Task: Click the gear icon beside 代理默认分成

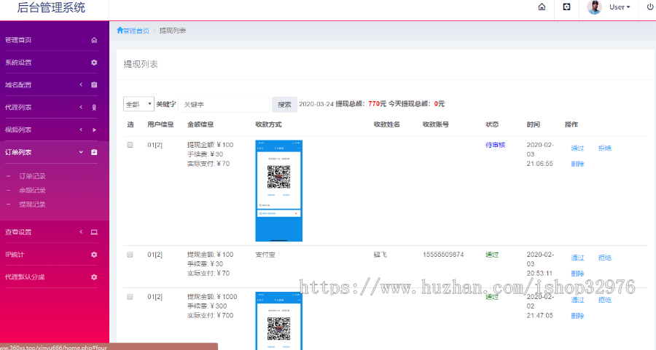Action: [94, 277]
